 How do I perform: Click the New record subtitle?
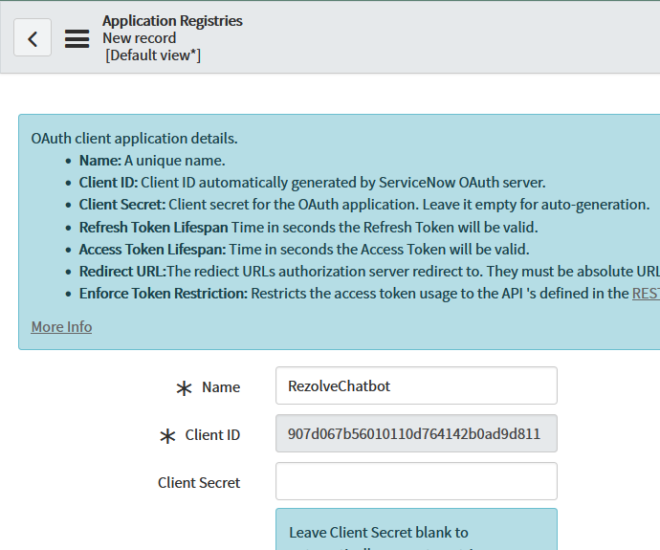tap(140, 38)
